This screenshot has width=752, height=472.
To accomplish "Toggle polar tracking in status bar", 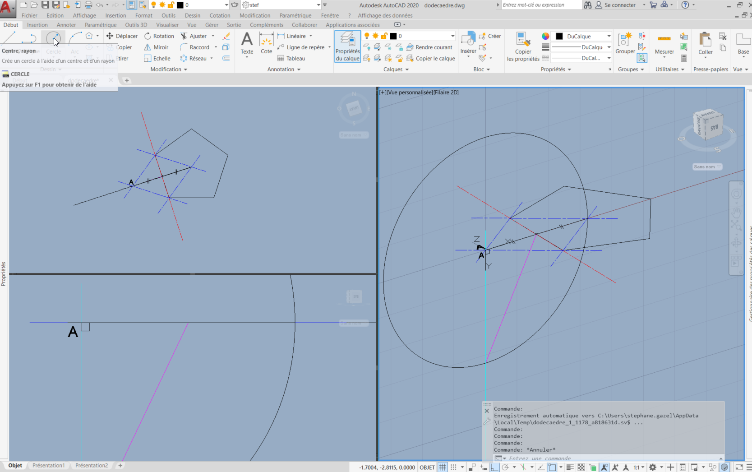I will click(x=506, y=467).
